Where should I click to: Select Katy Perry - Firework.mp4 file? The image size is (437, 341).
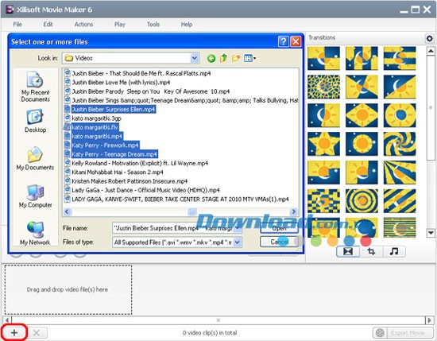pos(102,145)
